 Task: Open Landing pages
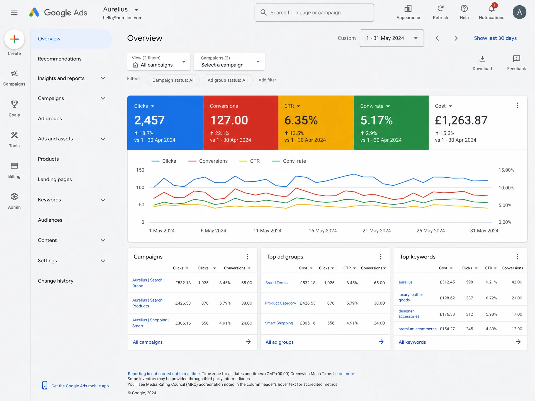(55, 180)
